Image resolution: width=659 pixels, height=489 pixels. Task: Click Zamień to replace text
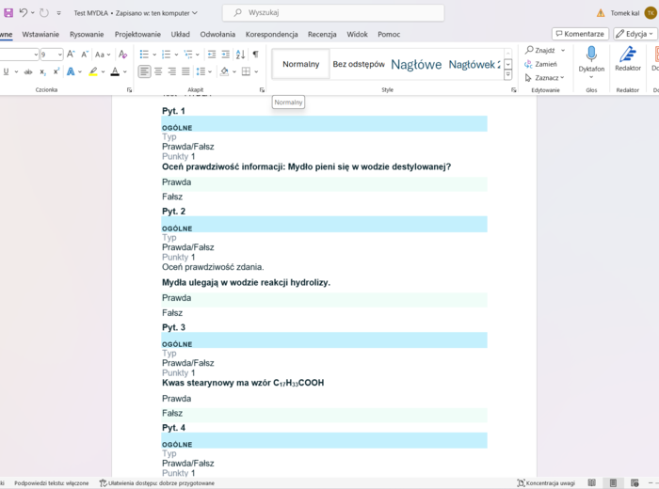[541, 64]
